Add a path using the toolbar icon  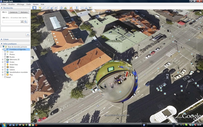tap(48, 8)
